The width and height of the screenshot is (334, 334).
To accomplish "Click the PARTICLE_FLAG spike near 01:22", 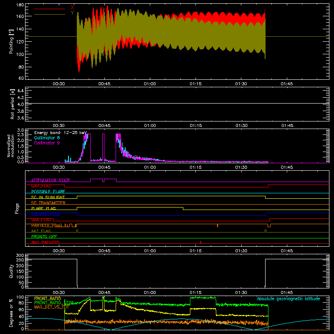I will [218, 225].
